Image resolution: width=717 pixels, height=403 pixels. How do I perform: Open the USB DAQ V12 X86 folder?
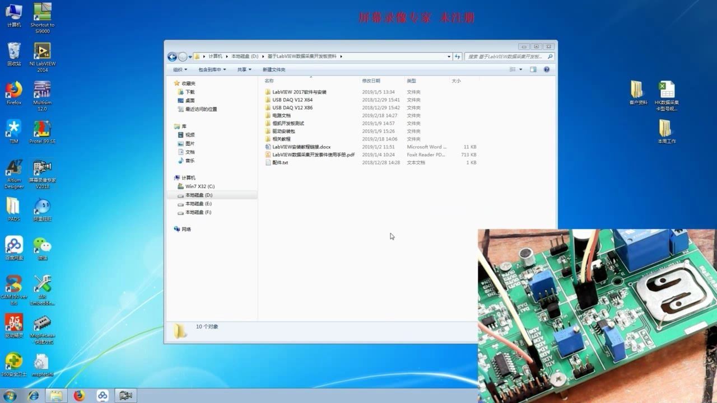[289, 107]
